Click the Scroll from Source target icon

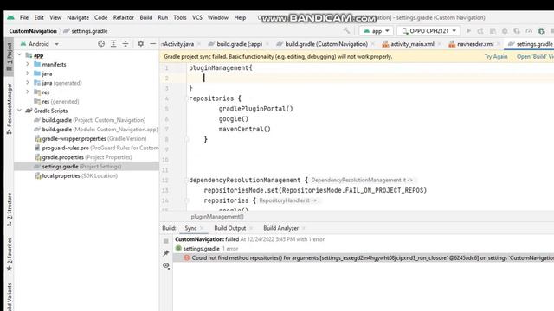(101, 44)
